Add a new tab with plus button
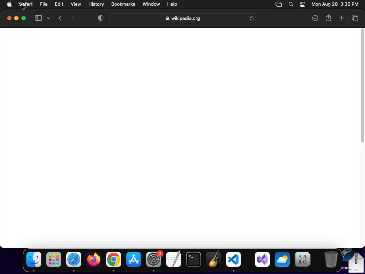Screen dimensions: 365x274 (341, 18)
